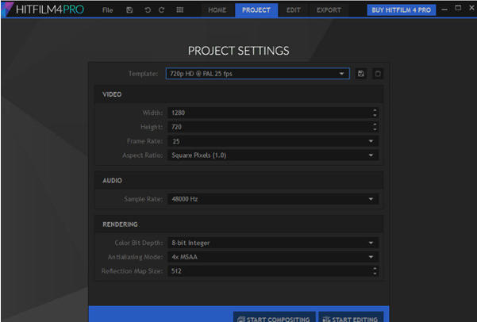The height and width of the screenshot is (322, 477).
Task: Switch to the HOME tab
Action: point(217,10)
